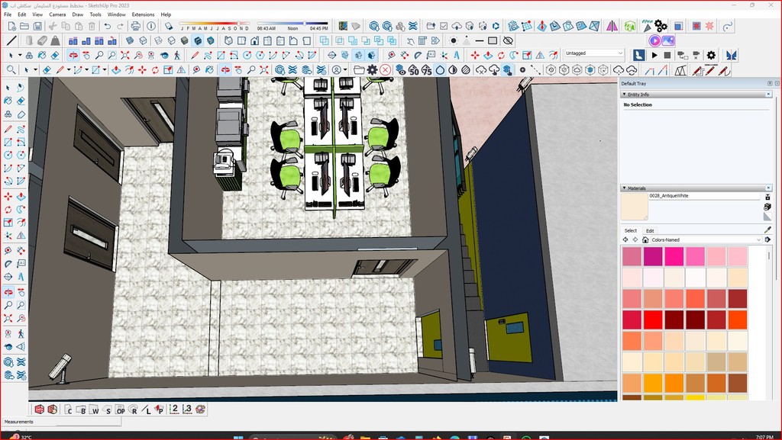This screenshot has height=440, width=782.
Task: Switch to Select tab in Materials
Action: tap(630, 231)
